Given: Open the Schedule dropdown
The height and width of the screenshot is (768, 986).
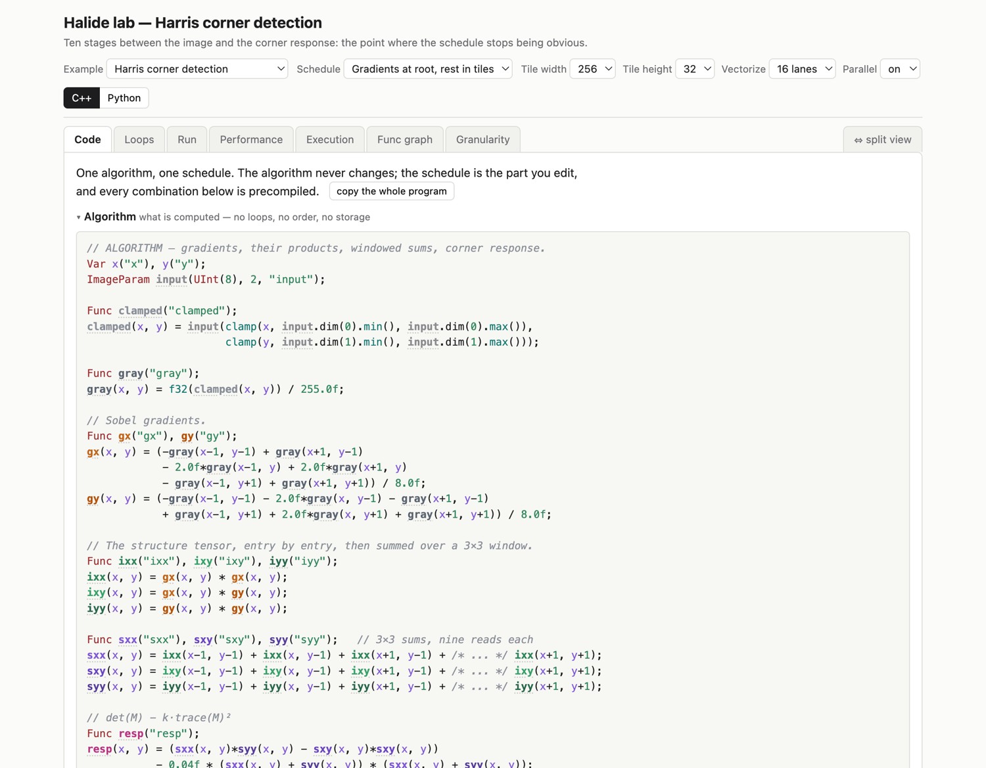Looking at the screenshot, I should (428, 69).
